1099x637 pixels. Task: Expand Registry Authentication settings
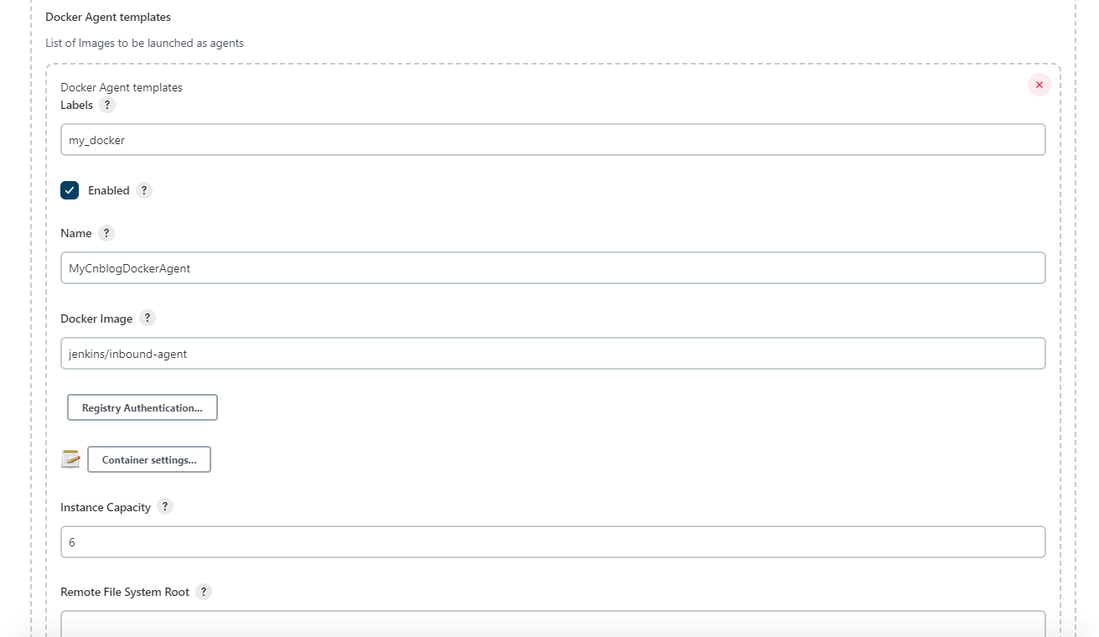point(143,407)
